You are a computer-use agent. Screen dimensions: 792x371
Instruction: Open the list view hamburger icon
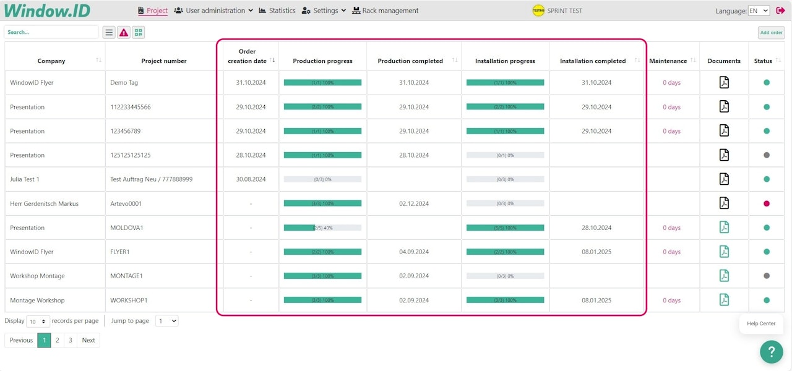click(109, 32)
